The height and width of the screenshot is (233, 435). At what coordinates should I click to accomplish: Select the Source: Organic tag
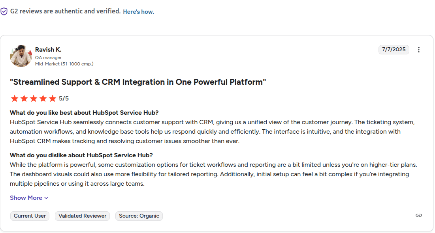[139, 216]
